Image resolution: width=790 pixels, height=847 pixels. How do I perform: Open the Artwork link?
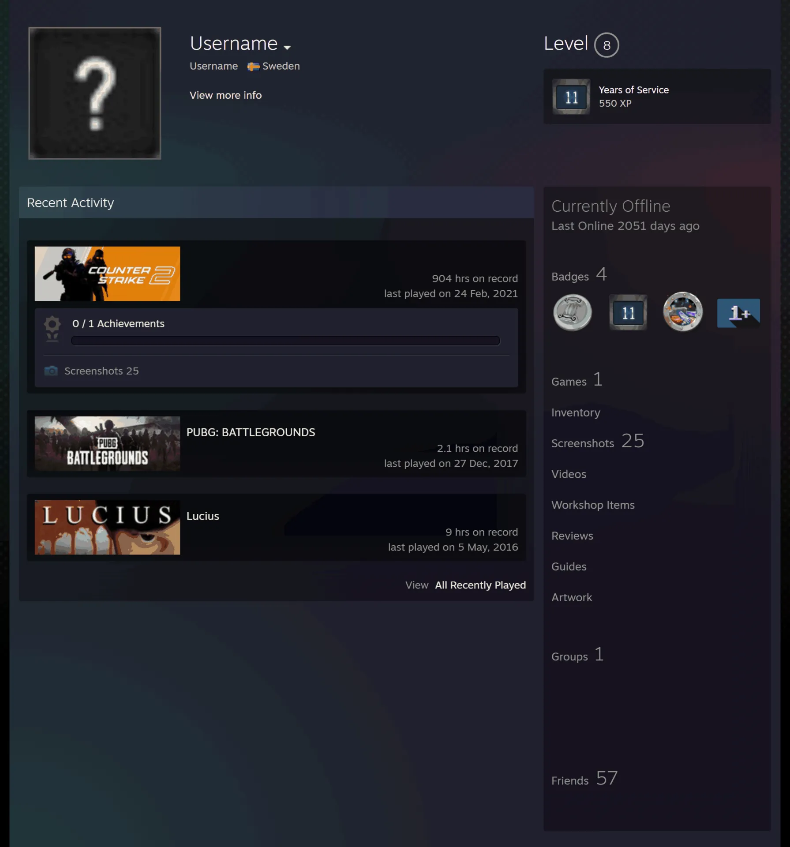(571, 597)
